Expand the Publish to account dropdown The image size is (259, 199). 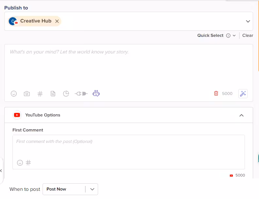coord(248,21)
